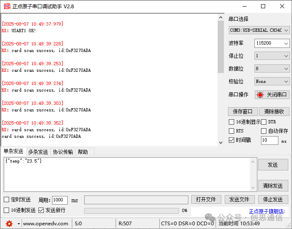Click the file send progress bar
Screen dimensions: 292x229
(x=131, y=211)
